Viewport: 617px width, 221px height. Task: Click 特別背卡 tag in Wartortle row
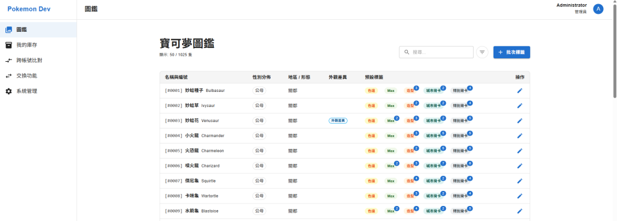tap(460, 196)
